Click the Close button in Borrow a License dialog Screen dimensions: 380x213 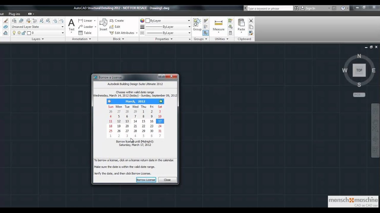[x=167, y=180]
